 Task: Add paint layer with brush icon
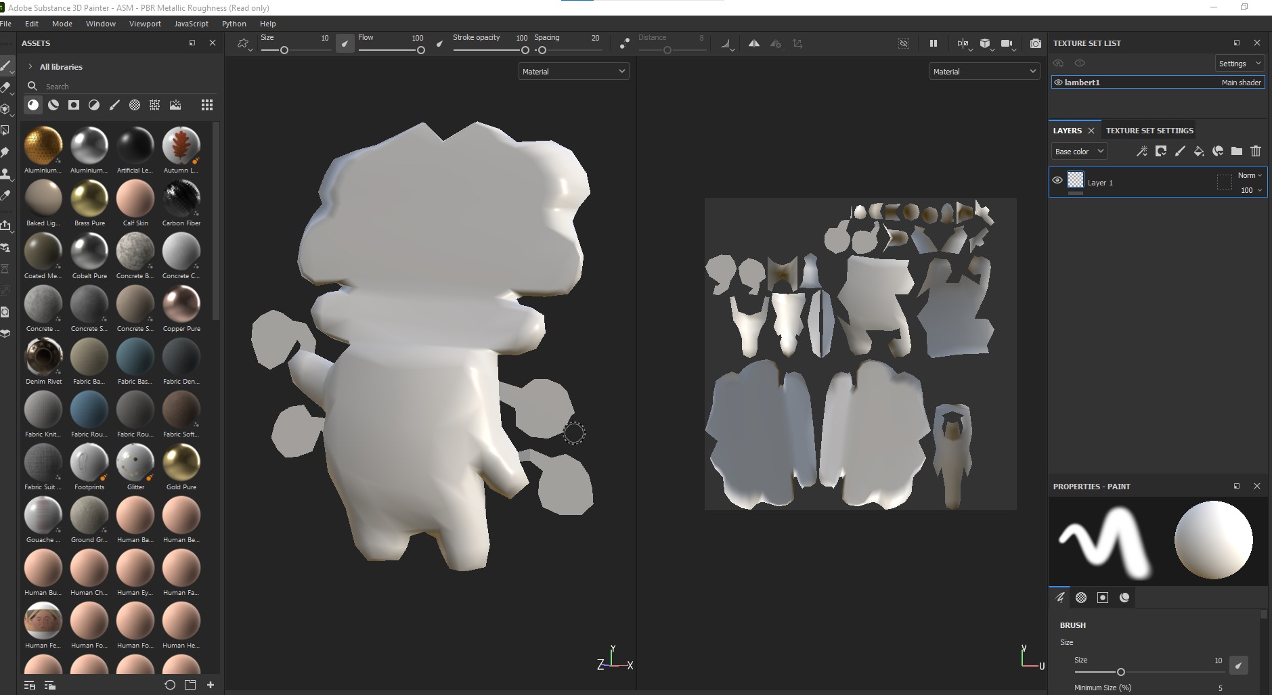[x=1179, y=152]
